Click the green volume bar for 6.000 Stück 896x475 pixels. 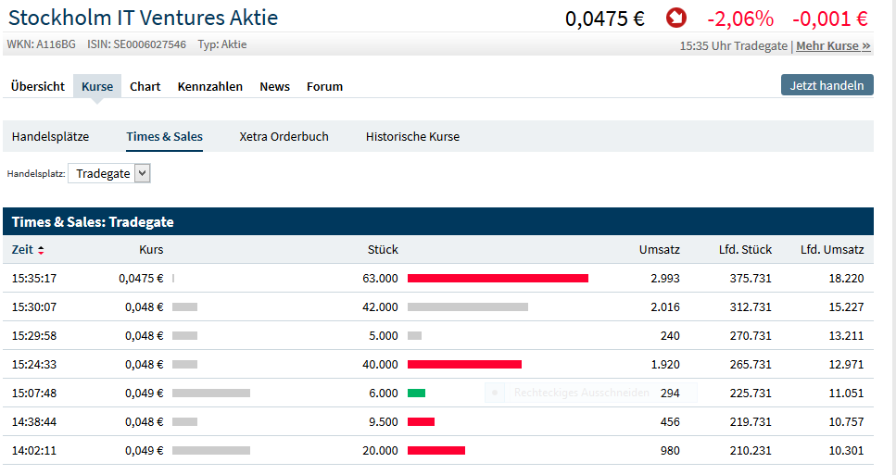(416, 394)
